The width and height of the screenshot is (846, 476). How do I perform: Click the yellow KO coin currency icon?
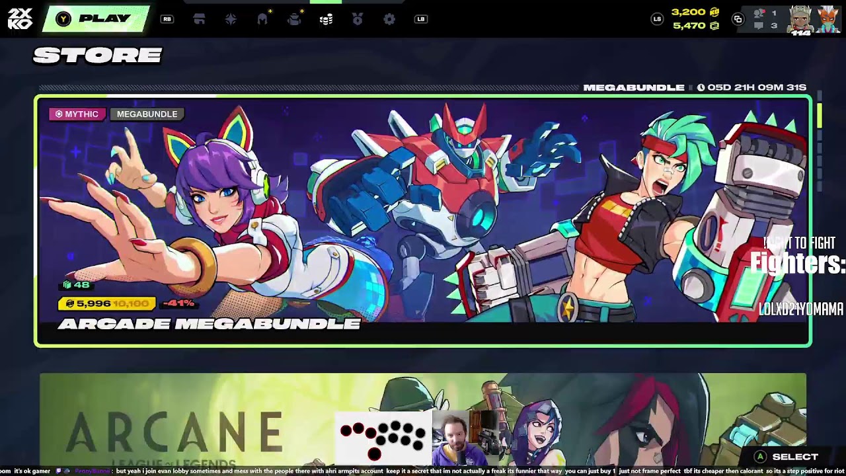tap(714, 13)
